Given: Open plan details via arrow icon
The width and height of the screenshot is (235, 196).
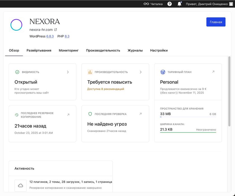Looking at the screenshot, I should click(213, 72).
